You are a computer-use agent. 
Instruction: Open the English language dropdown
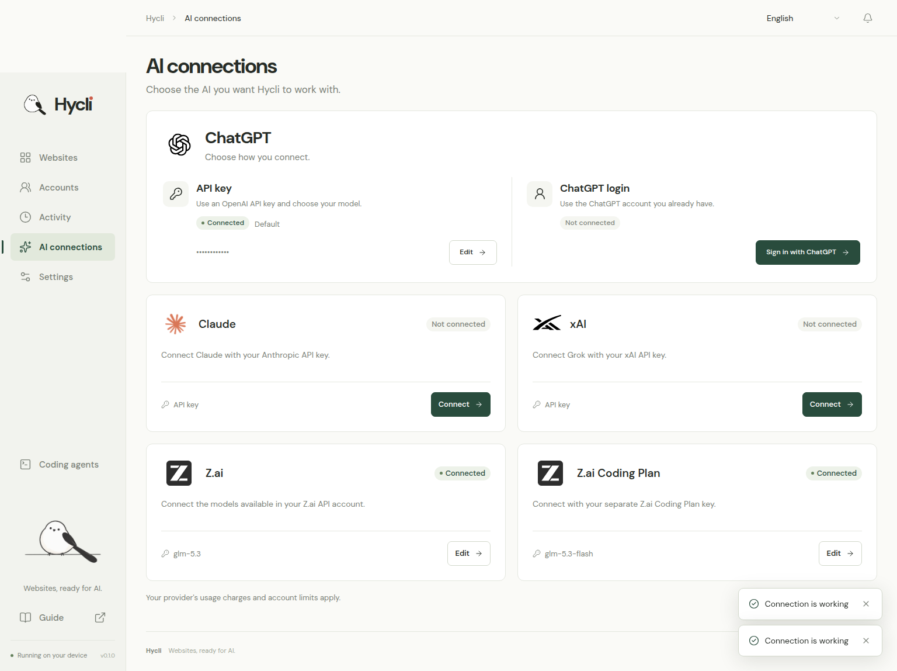(x=803, y=18)
